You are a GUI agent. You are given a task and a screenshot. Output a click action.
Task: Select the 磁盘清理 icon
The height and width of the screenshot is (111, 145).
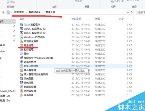[x=21, y=45]
